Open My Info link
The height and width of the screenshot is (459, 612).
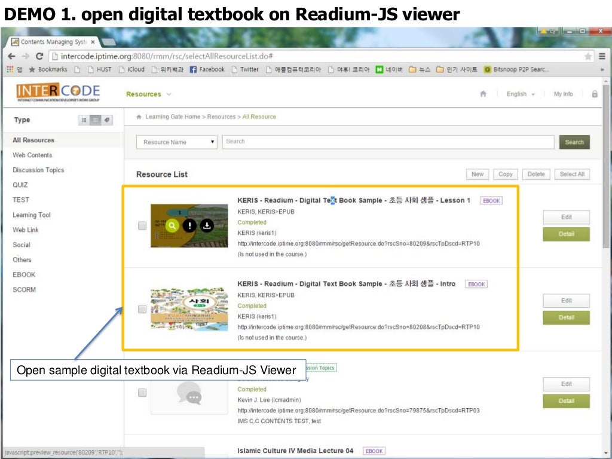coord(563,94)
